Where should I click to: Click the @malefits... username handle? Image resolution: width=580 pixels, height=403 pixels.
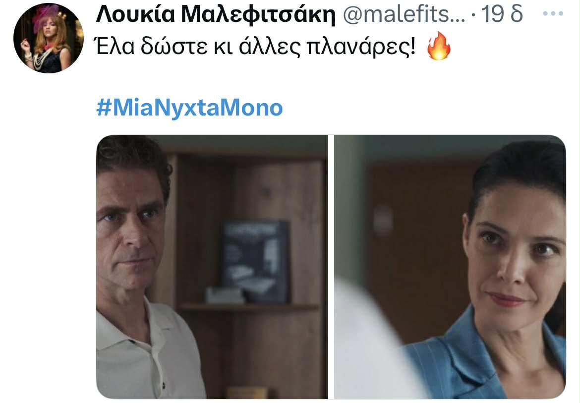pos(404,14)
